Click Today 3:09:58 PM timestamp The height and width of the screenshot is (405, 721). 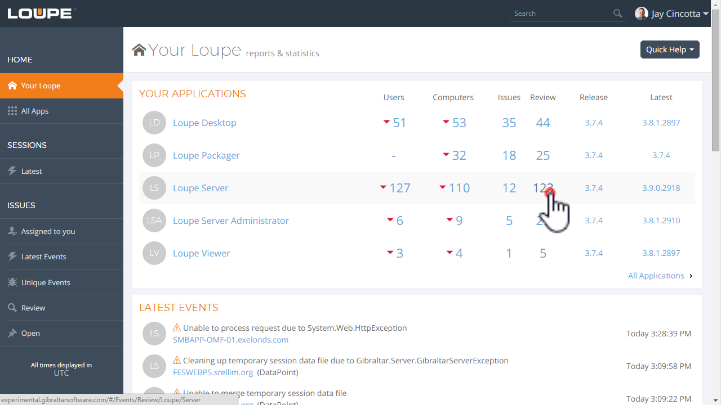coord(658,366)
